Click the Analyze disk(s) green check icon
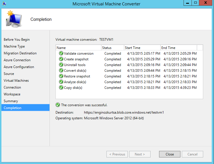Screen dimensions: 214x164 tap(61, 82)
